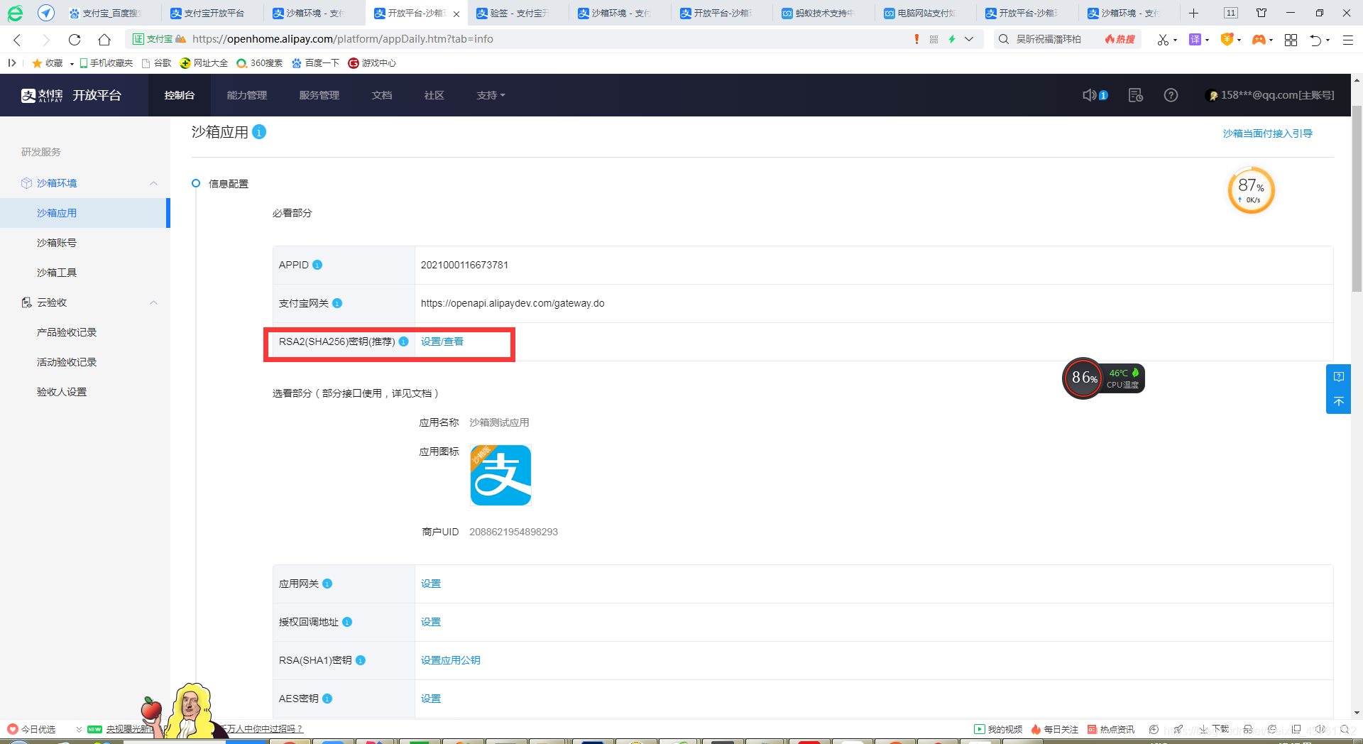Open the help question mark icon
The image size is (1363, 744).
click(x=1171, y=95)
